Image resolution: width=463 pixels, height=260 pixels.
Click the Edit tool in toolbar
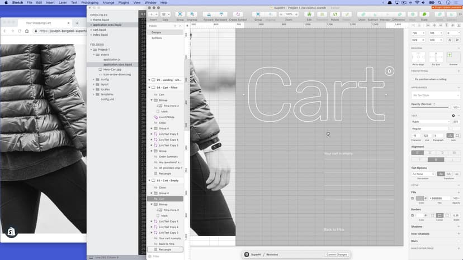309,13
